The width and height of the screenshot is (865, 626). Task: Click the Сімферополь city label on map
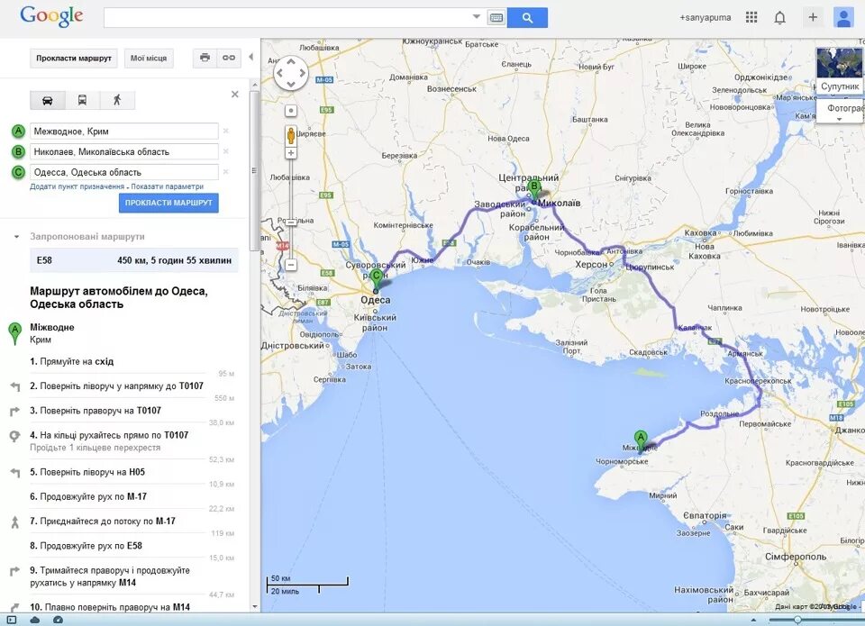coord(796,557)
